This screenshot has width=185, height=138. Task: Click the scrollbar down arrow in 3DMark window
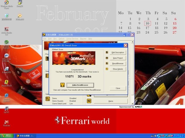132,103
